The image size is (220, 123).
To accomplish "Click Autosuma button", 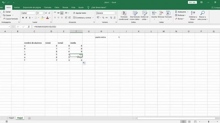I will tap(180, 12).
